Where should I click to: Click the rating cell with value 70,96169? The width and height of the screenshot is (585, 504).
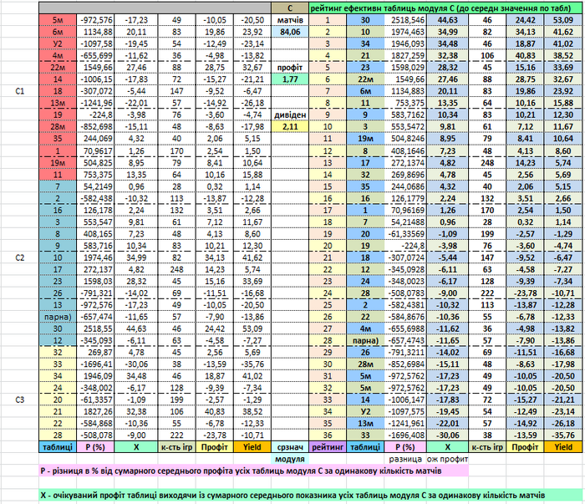tap(405, 211)
